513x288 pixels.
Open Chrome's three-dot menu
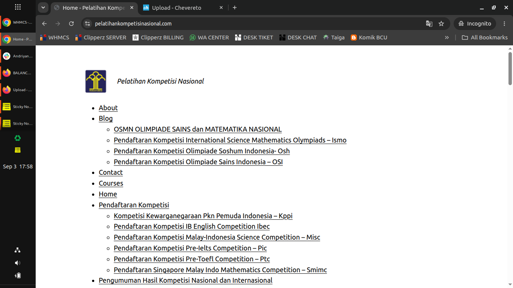pyautogui.click(x=504, y=24)
